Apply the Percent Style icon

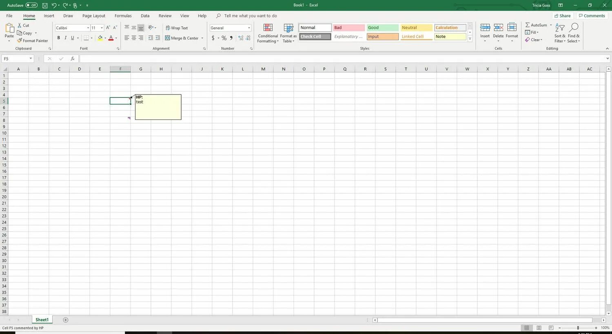(224, 38)
